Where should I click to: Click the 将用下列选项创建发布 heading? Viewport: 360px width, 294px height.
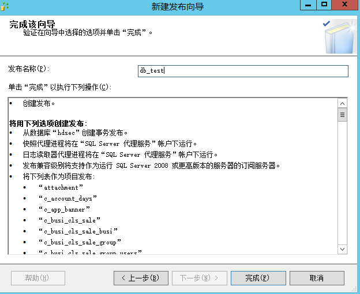(48, 123)
